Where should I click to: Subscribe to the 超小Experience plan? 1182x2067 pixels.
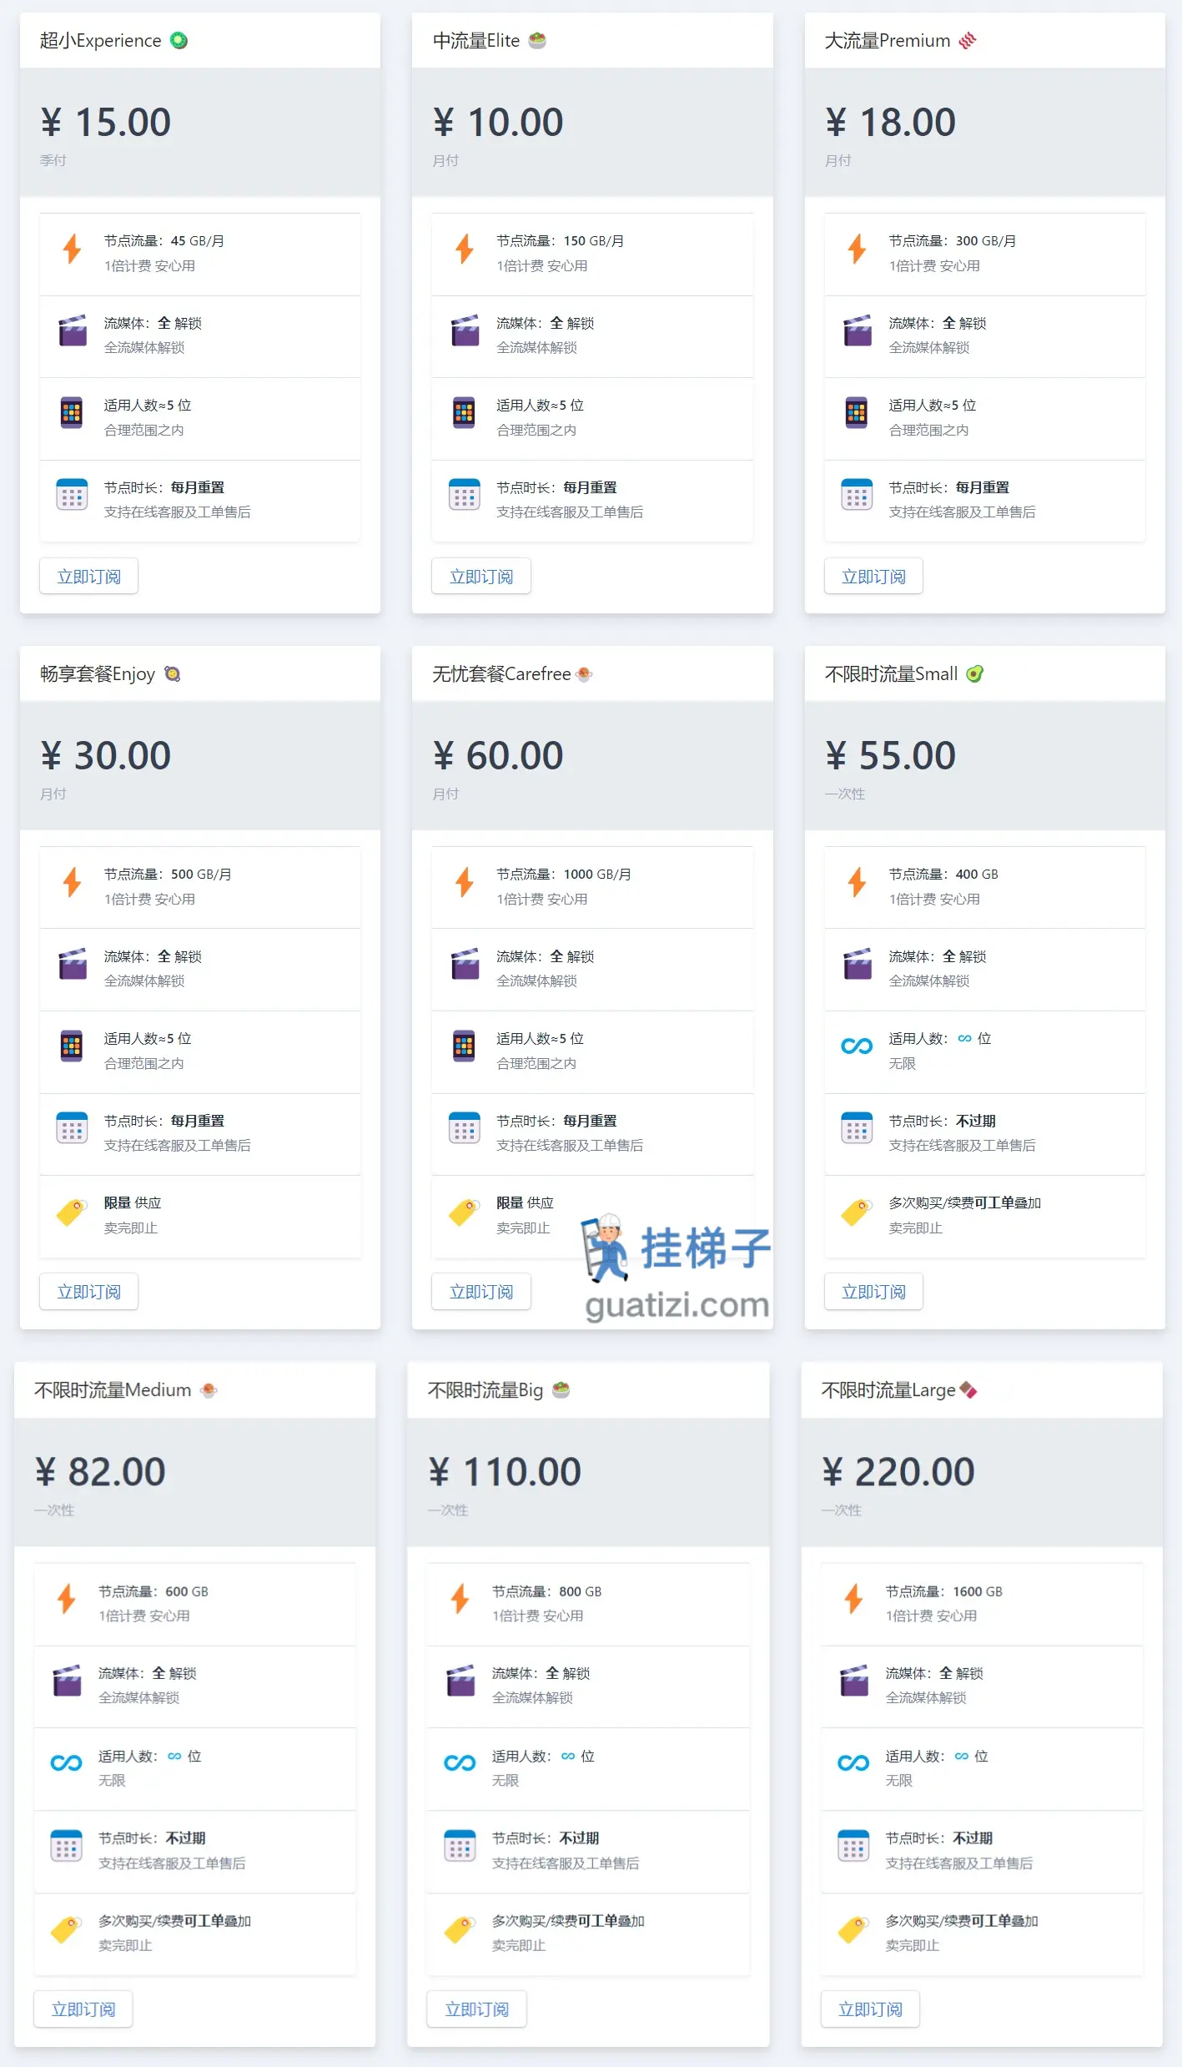click(x=88, y=577)
